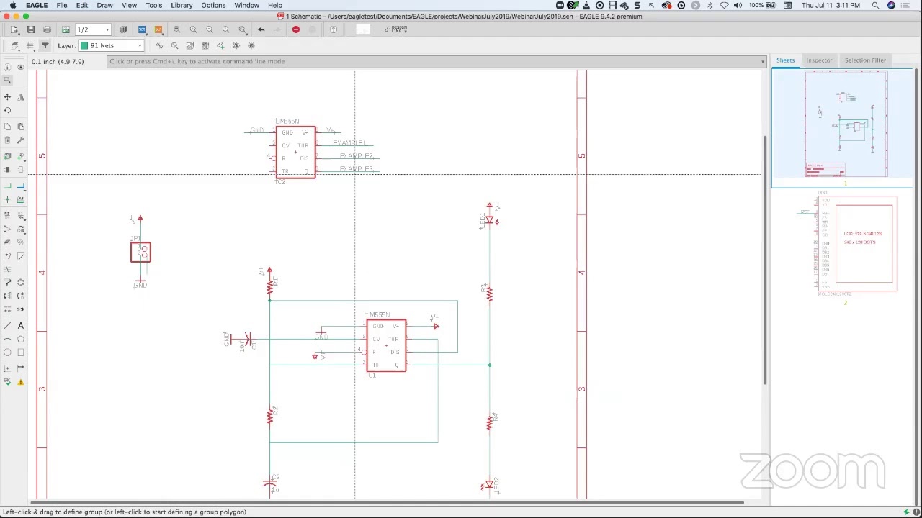Open the Options menu
The width and height of the screenshot is (922, 518).
(x=213, y=5)
